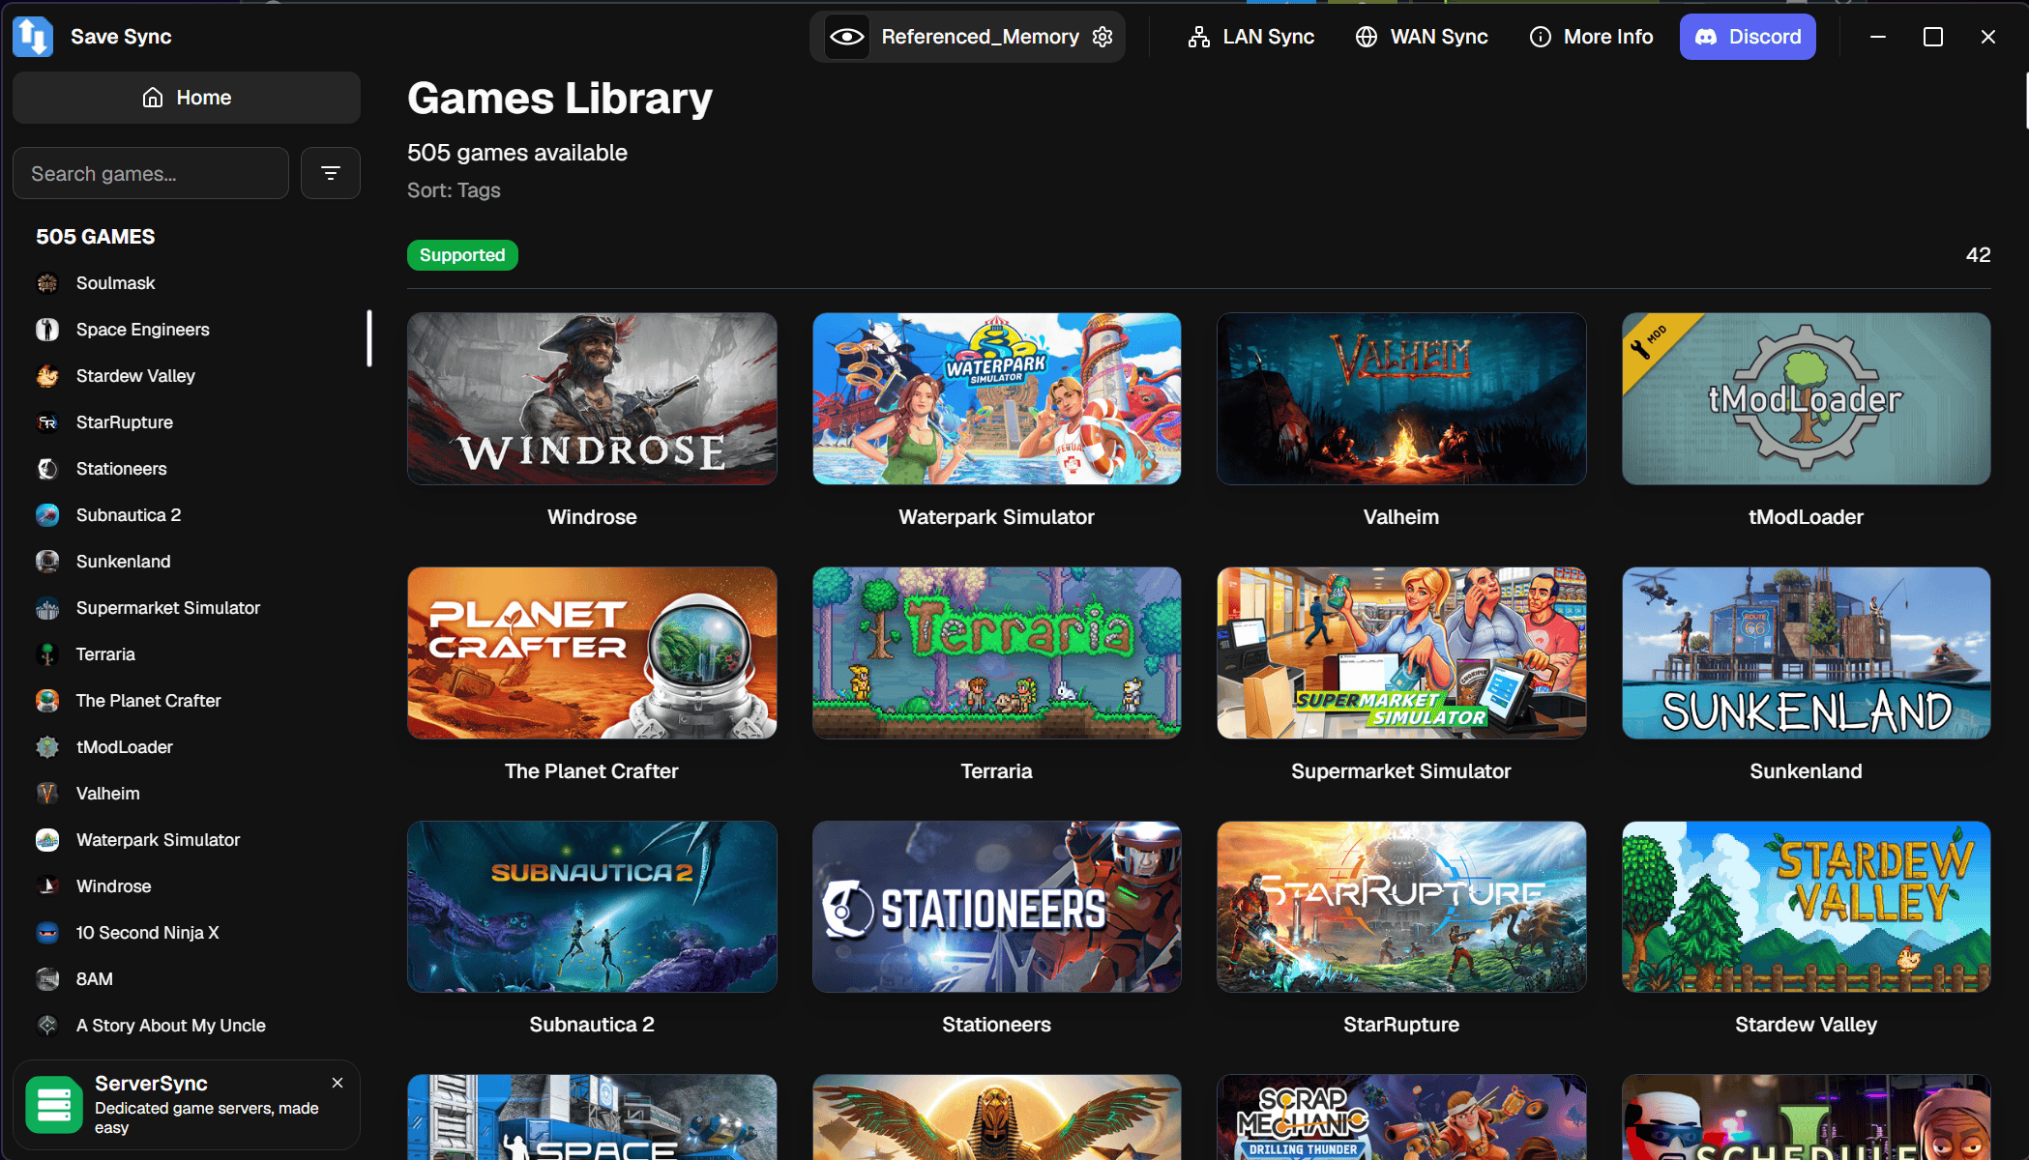Click the Subnautica 2 sidebar icon
Viewport: 2029px width, 1160px height.
(x=47, y=515)
